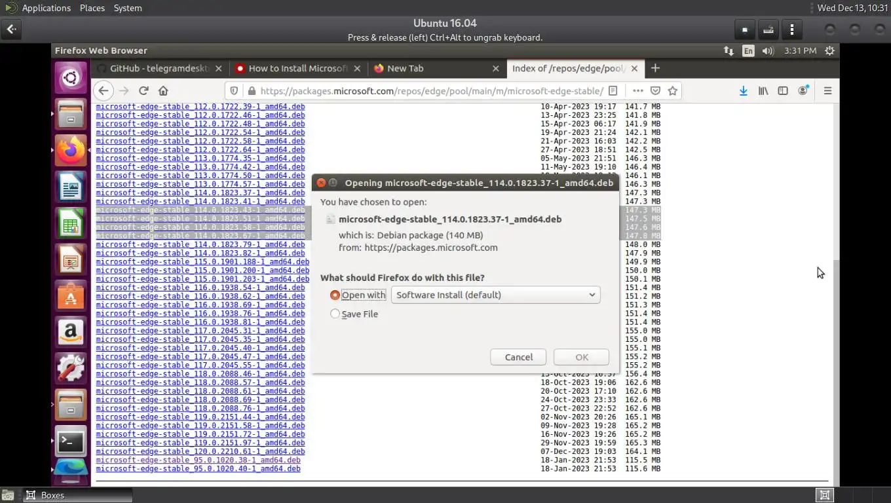
Task: Open the System menu
Action: pos(128,8)
